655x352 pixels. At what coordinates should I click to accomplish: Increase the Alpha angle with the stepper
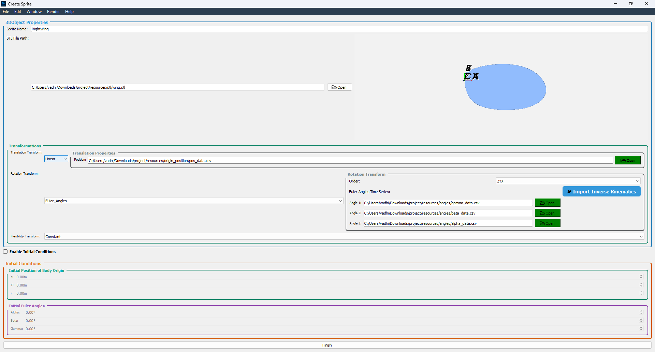coord(641,311)
